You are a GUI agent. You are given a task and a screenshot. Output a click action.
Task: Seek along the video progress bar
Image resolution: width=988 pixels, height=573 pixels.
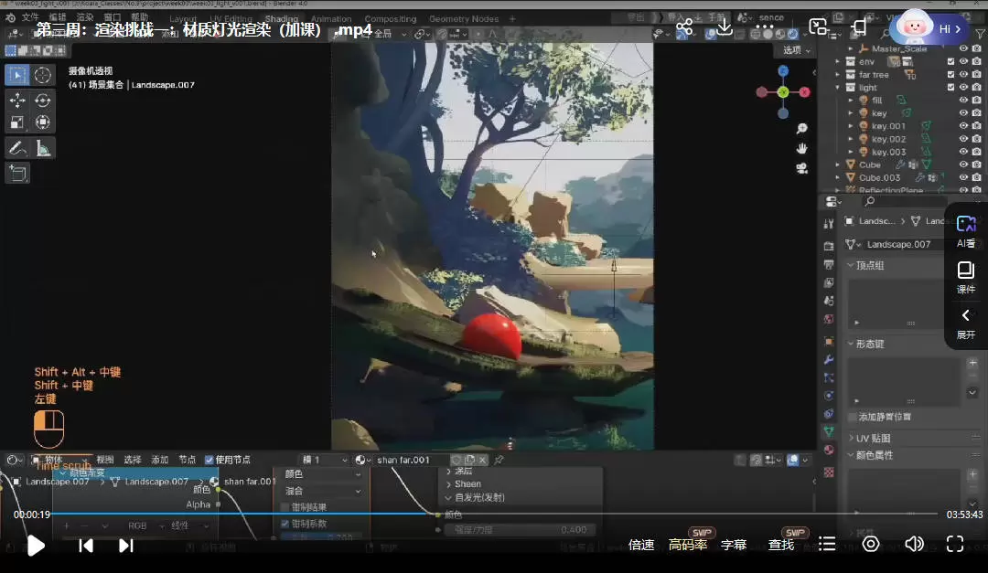point(495,514)
